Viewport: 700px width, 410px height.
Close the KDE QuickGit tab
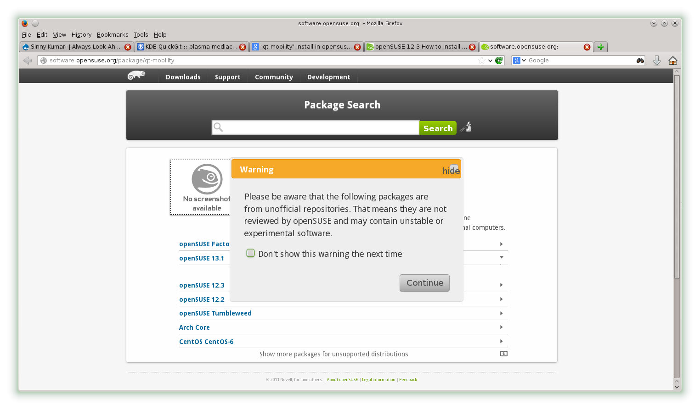coord(243,47)
